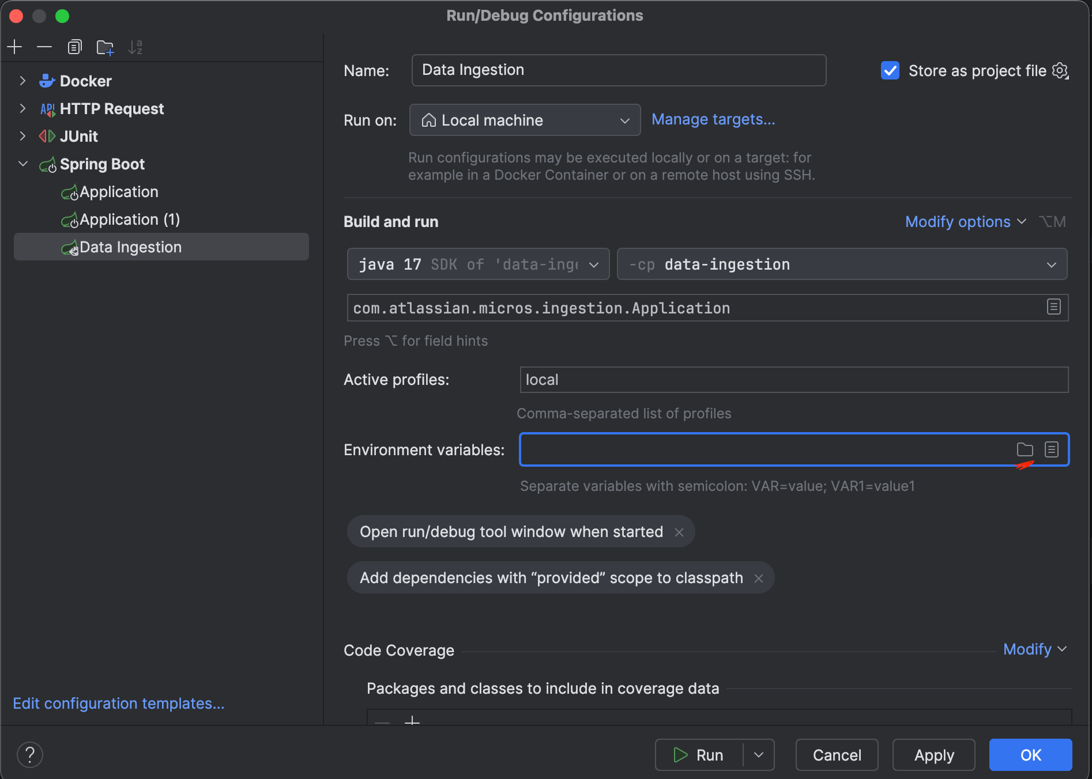The image size is (1092, 779).
Task: Add a new run configuration with plus icon
Action: pos(15,47)
